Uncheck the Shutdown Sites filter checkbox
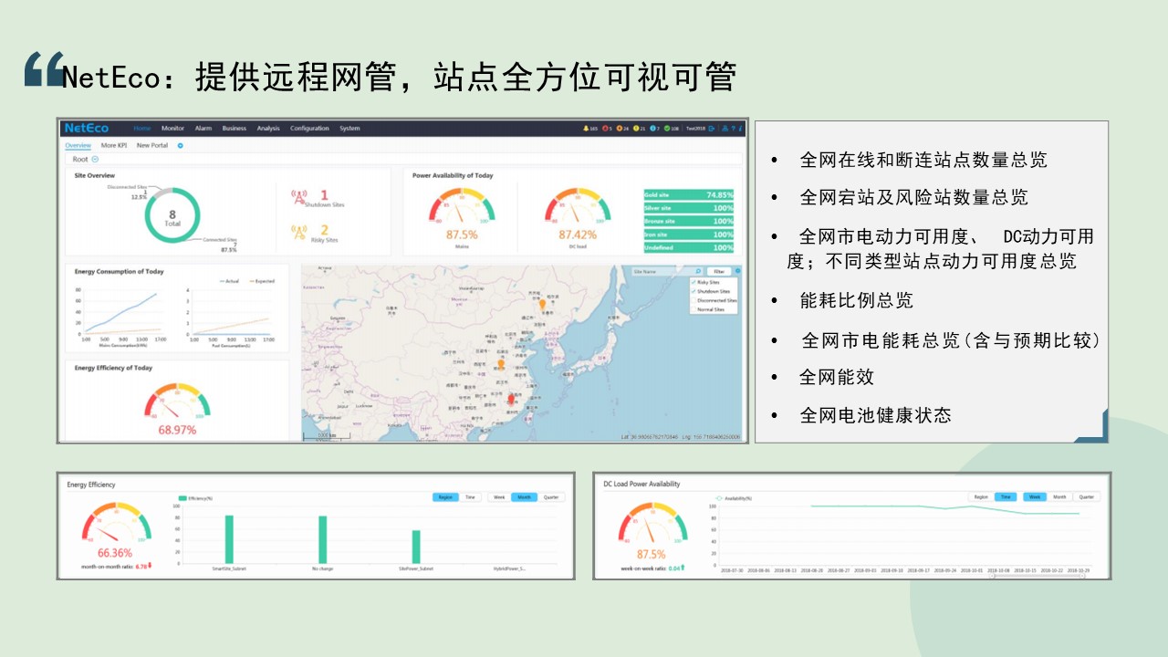 click(694, 291)
